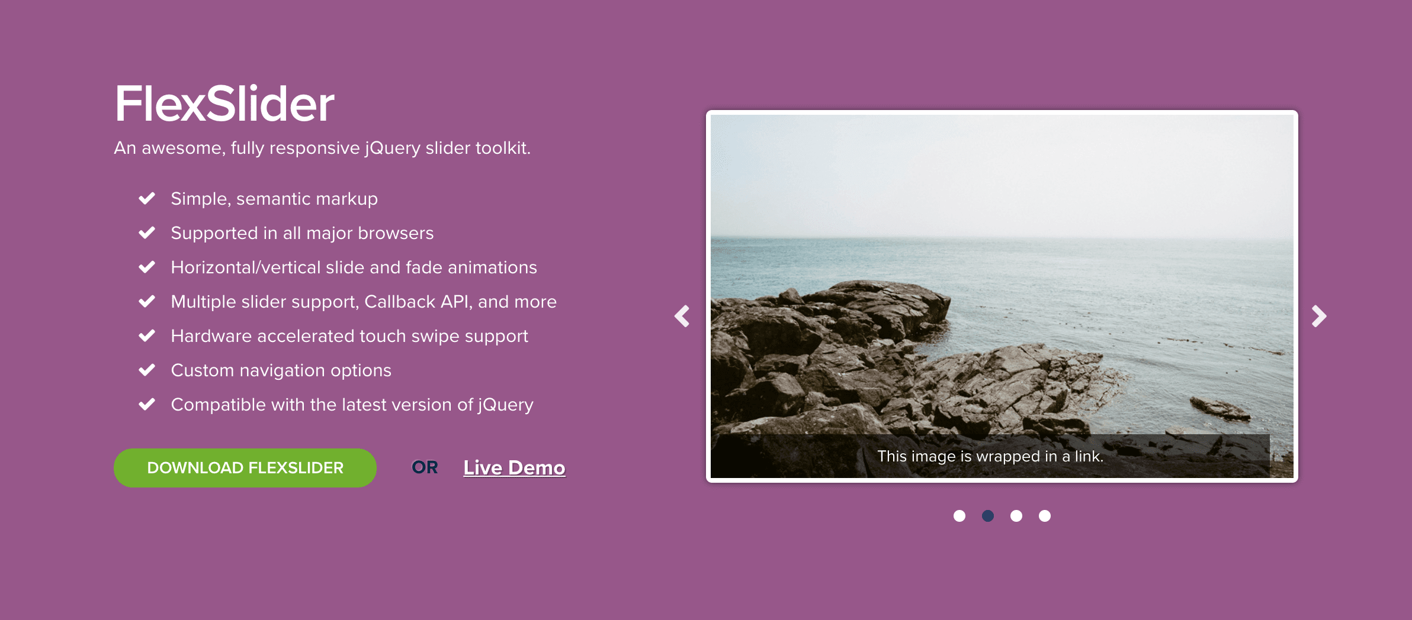The width and height of the screenshot is (1412, 620).
Task: Click the checkmark beside 'Supported in all major browsers'
Action: (147, 234)
